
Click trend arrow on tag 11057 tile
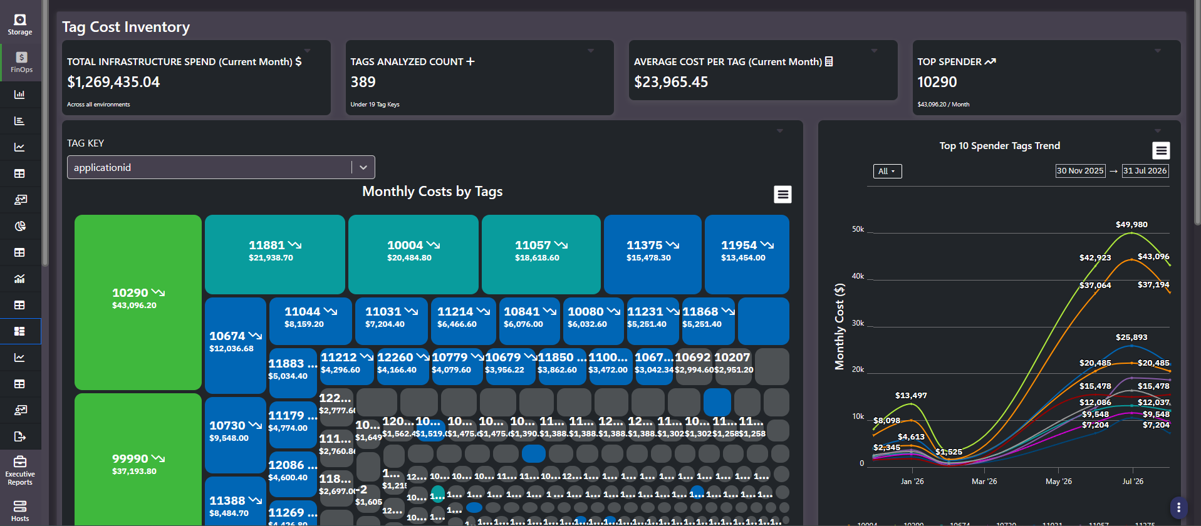coord(561,245)
